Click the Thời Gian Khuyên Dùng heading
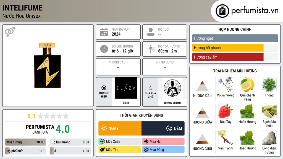This screenshot has height=159, width=283. click(141, 115)
